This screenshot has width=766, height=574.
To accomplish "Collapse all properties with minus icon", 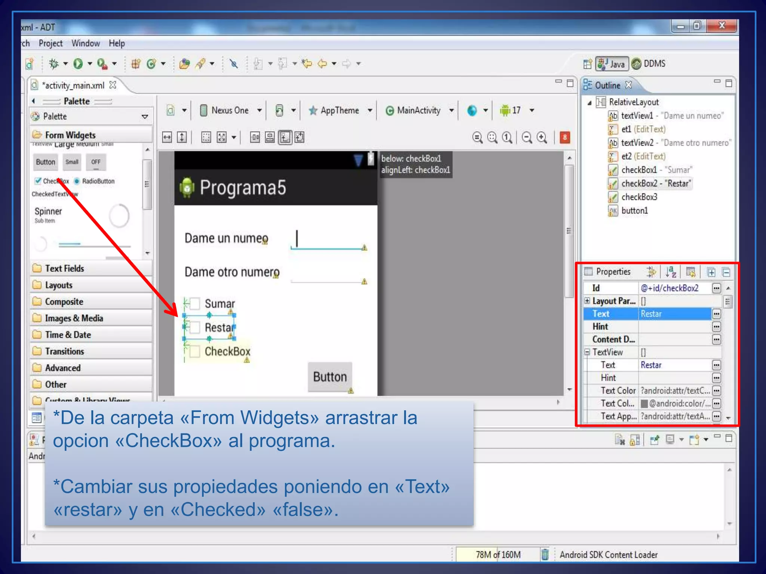I will point(726,272).
